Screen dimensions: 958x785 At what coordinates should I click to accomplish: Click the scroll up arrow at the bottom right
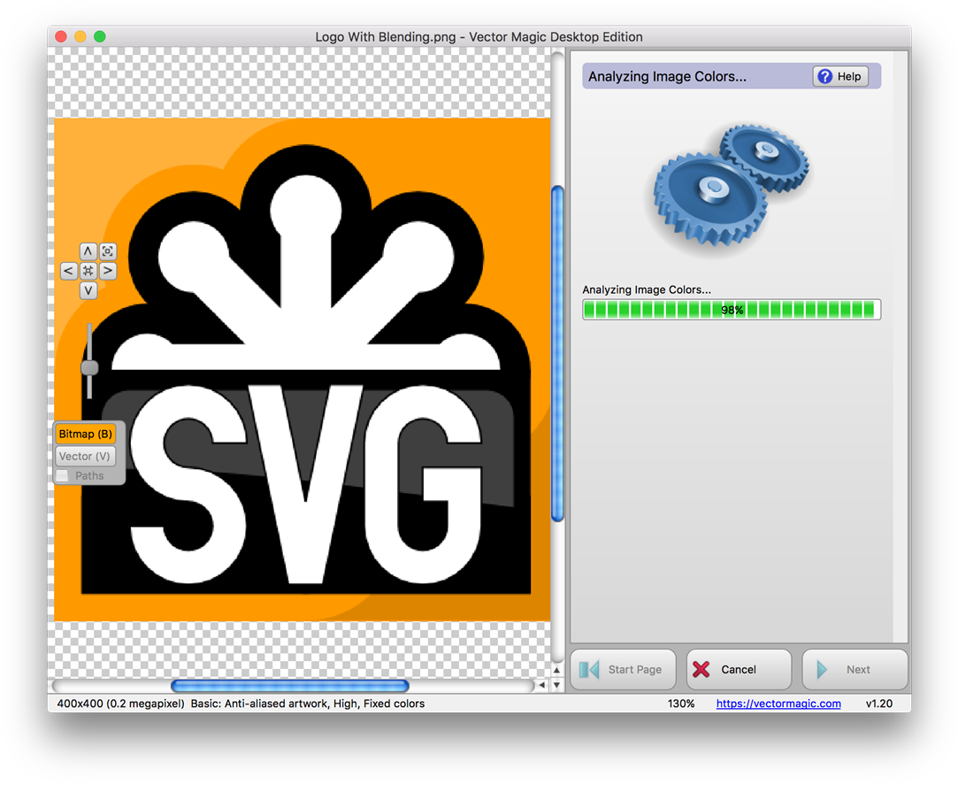(x=556, y=670)
